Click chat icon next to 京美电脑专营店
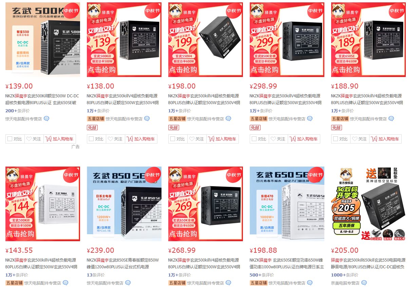The height and width of the screenshot is (287, 418). pos(364,283)
